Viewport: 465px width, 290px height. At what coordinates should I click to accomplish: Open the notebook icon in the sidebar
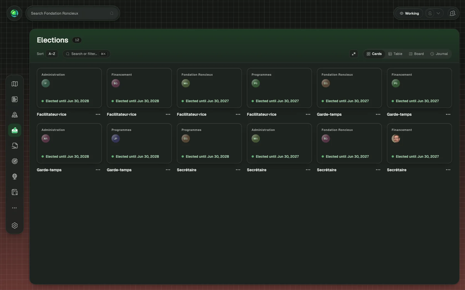click(15, 192)
